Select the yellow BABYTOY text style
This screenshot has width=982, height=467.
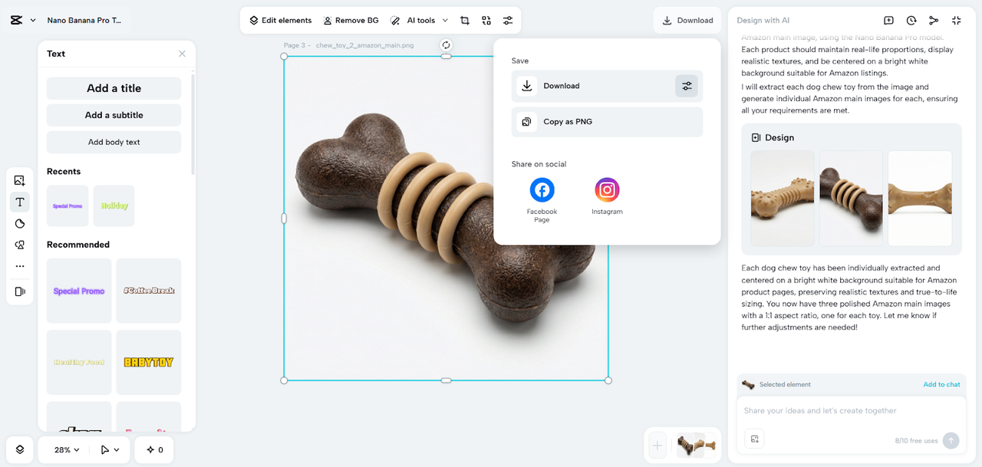pos(148,362)
